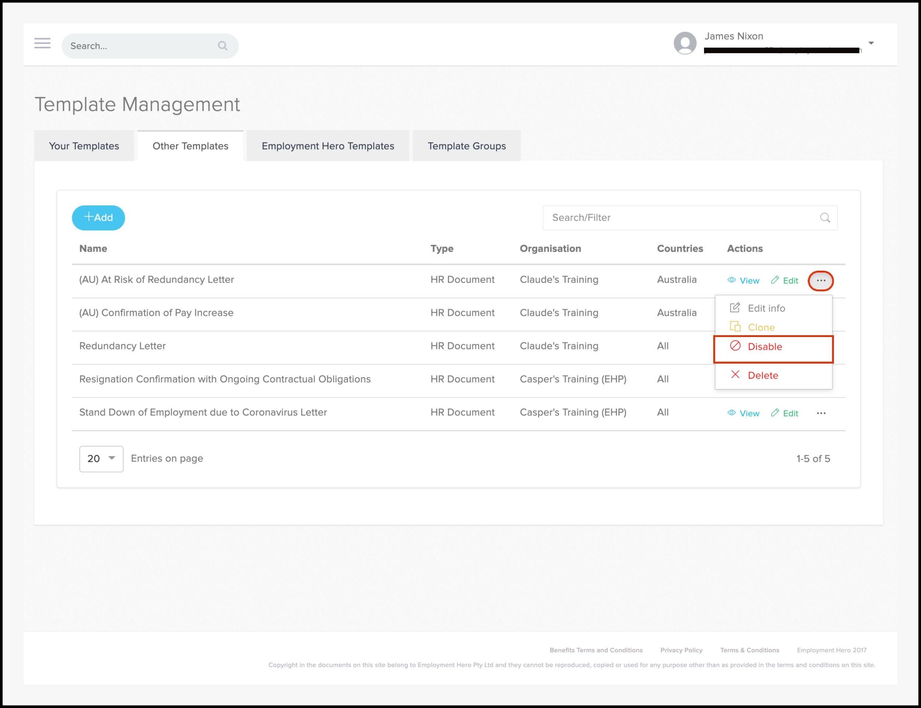Open the hamburger navigation menu
The image size is (921, 708).
[x=42, y=43]
